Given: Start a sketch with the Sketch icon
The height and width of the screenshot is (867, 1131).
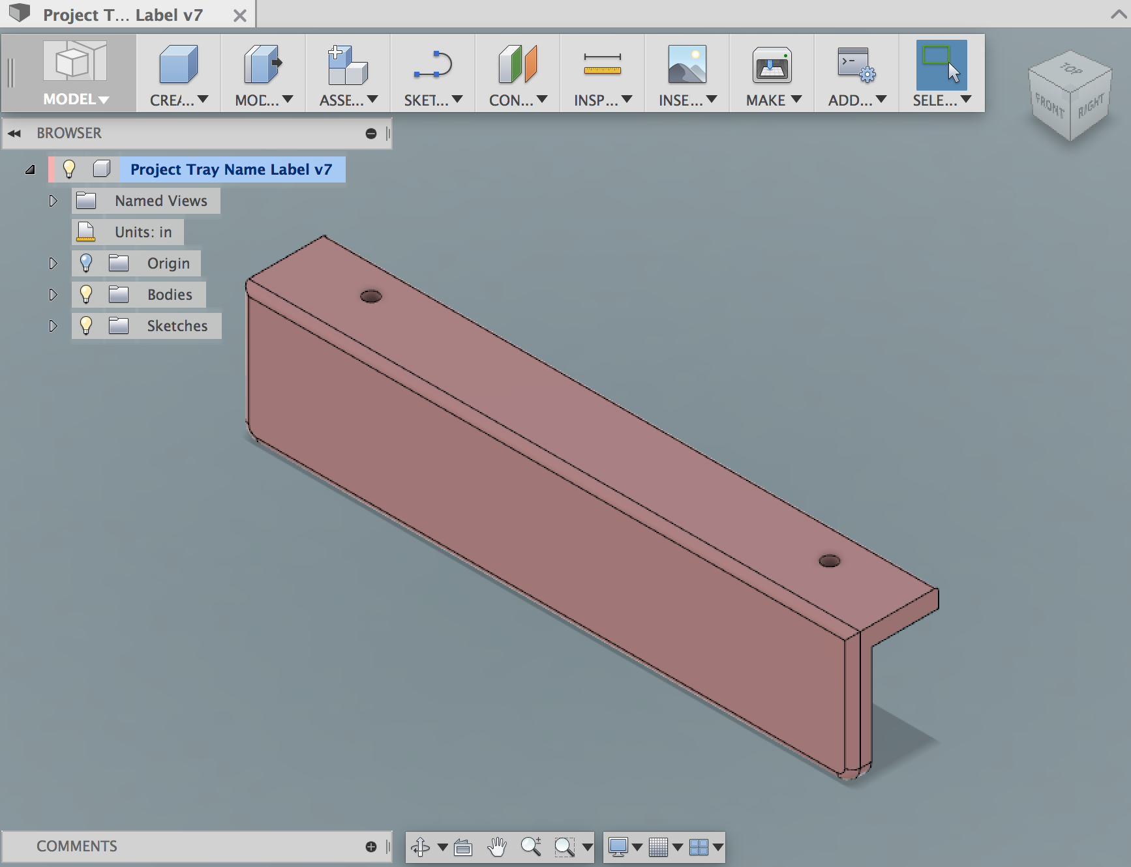Looking at the screenshot, I should tap(432, 65).
